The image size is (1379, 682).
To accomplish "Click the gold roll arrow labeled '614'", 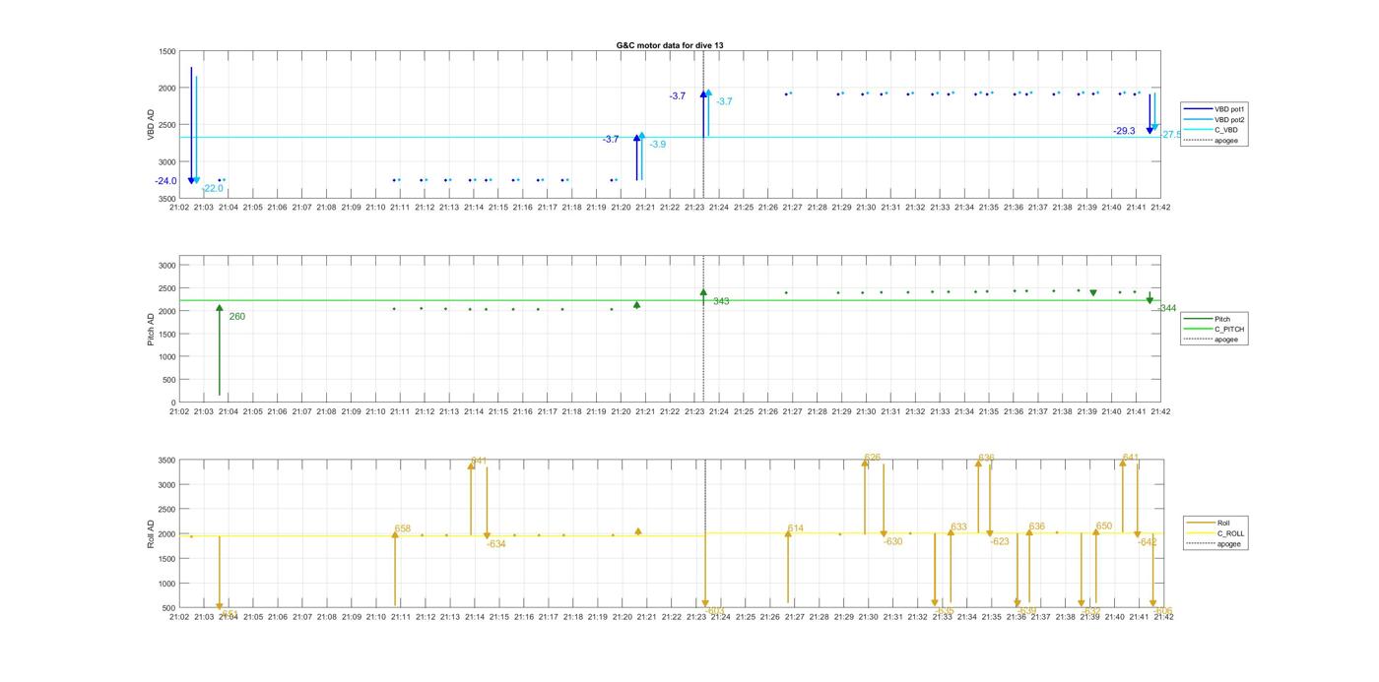I will [x=788, y=565].
